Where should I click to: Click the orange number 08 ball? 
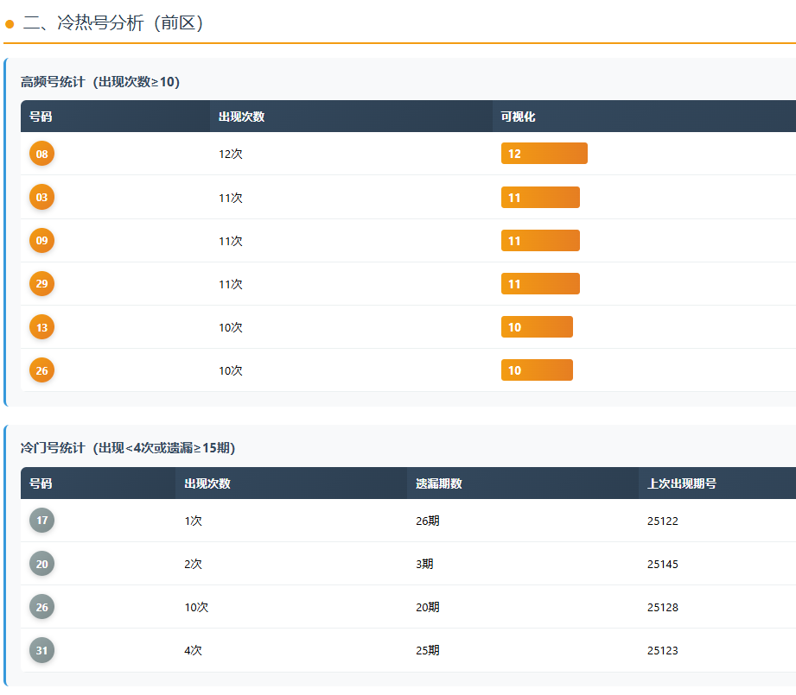click(41, 154)
